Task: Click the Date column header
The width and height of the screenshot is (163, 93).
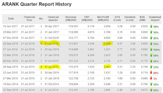Action: (11, 18)
